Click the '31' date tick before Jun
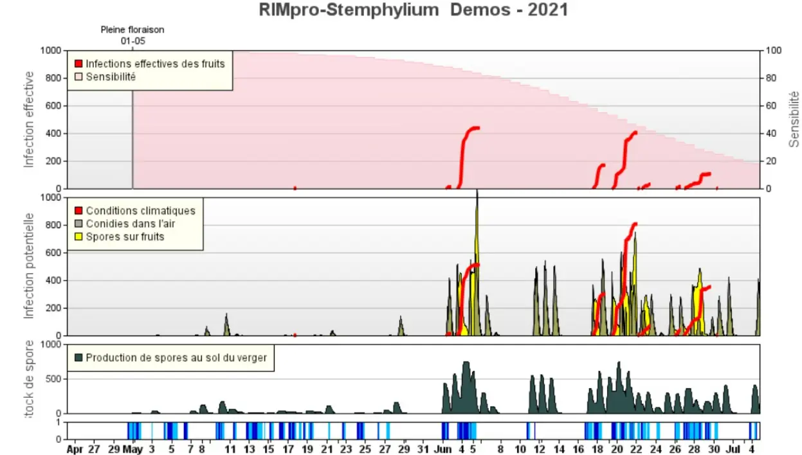The image size is (802, 455). point(424,449)
